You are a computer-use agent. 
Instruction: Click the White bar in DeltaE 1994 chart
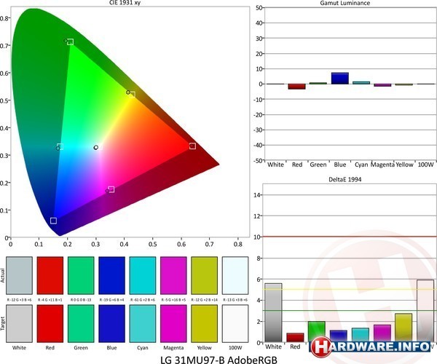[273, 313]
